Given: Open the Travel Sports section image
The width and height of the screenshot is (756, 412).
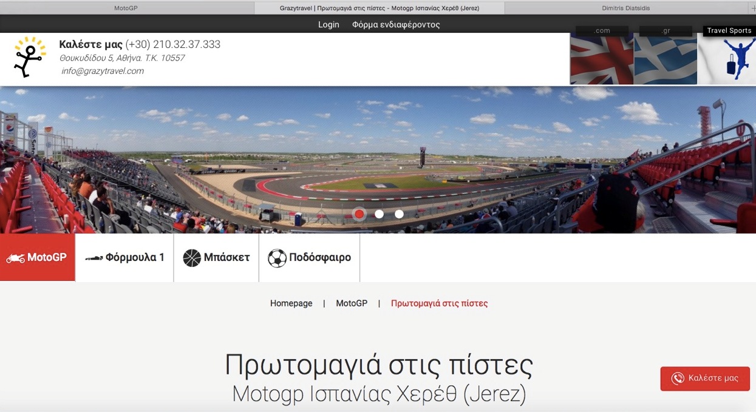Looking at the screenshot, I should 727,59.
